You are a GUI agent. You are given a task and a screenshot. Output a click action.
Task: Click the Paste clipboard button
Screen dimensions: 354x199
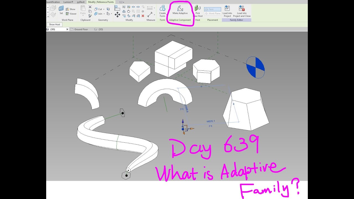(83, 11)
